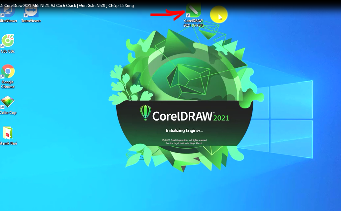This screenshot has height=211, width=341.
Task: Click the green balloon emblem beside CorelDRAW
Action: click(145, 113)
